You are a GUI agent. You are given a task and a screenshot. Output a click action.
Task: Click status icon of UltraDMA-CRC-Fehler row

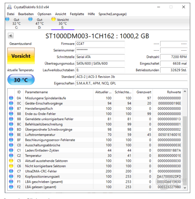[11, 171]
